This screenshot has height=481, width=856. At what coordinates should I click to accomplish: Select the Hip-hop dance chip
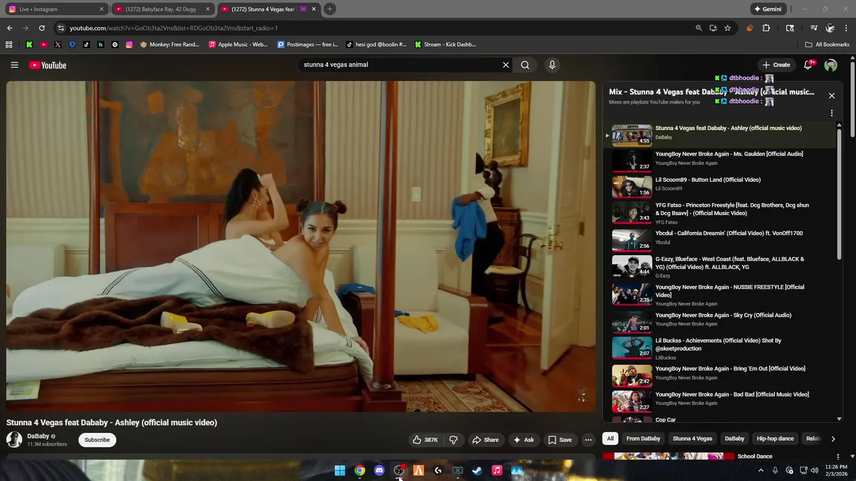[775, 439]
